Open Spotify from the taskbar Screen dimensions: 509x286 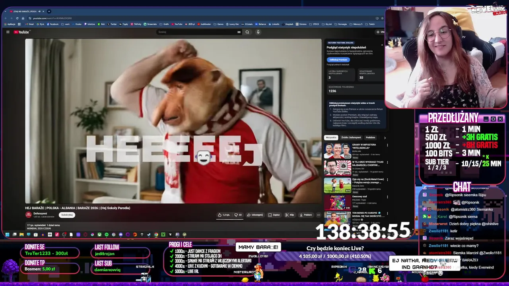[x=106, y=235]
